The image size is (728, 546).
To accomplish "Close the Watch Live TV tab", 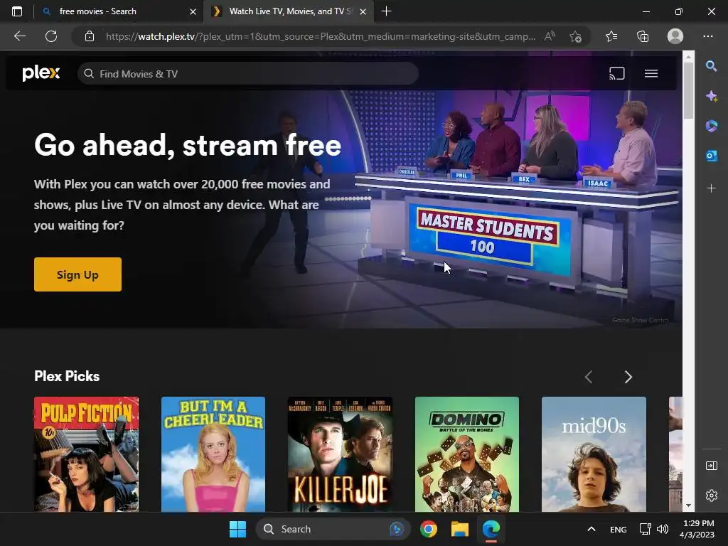I will [363, 11].
